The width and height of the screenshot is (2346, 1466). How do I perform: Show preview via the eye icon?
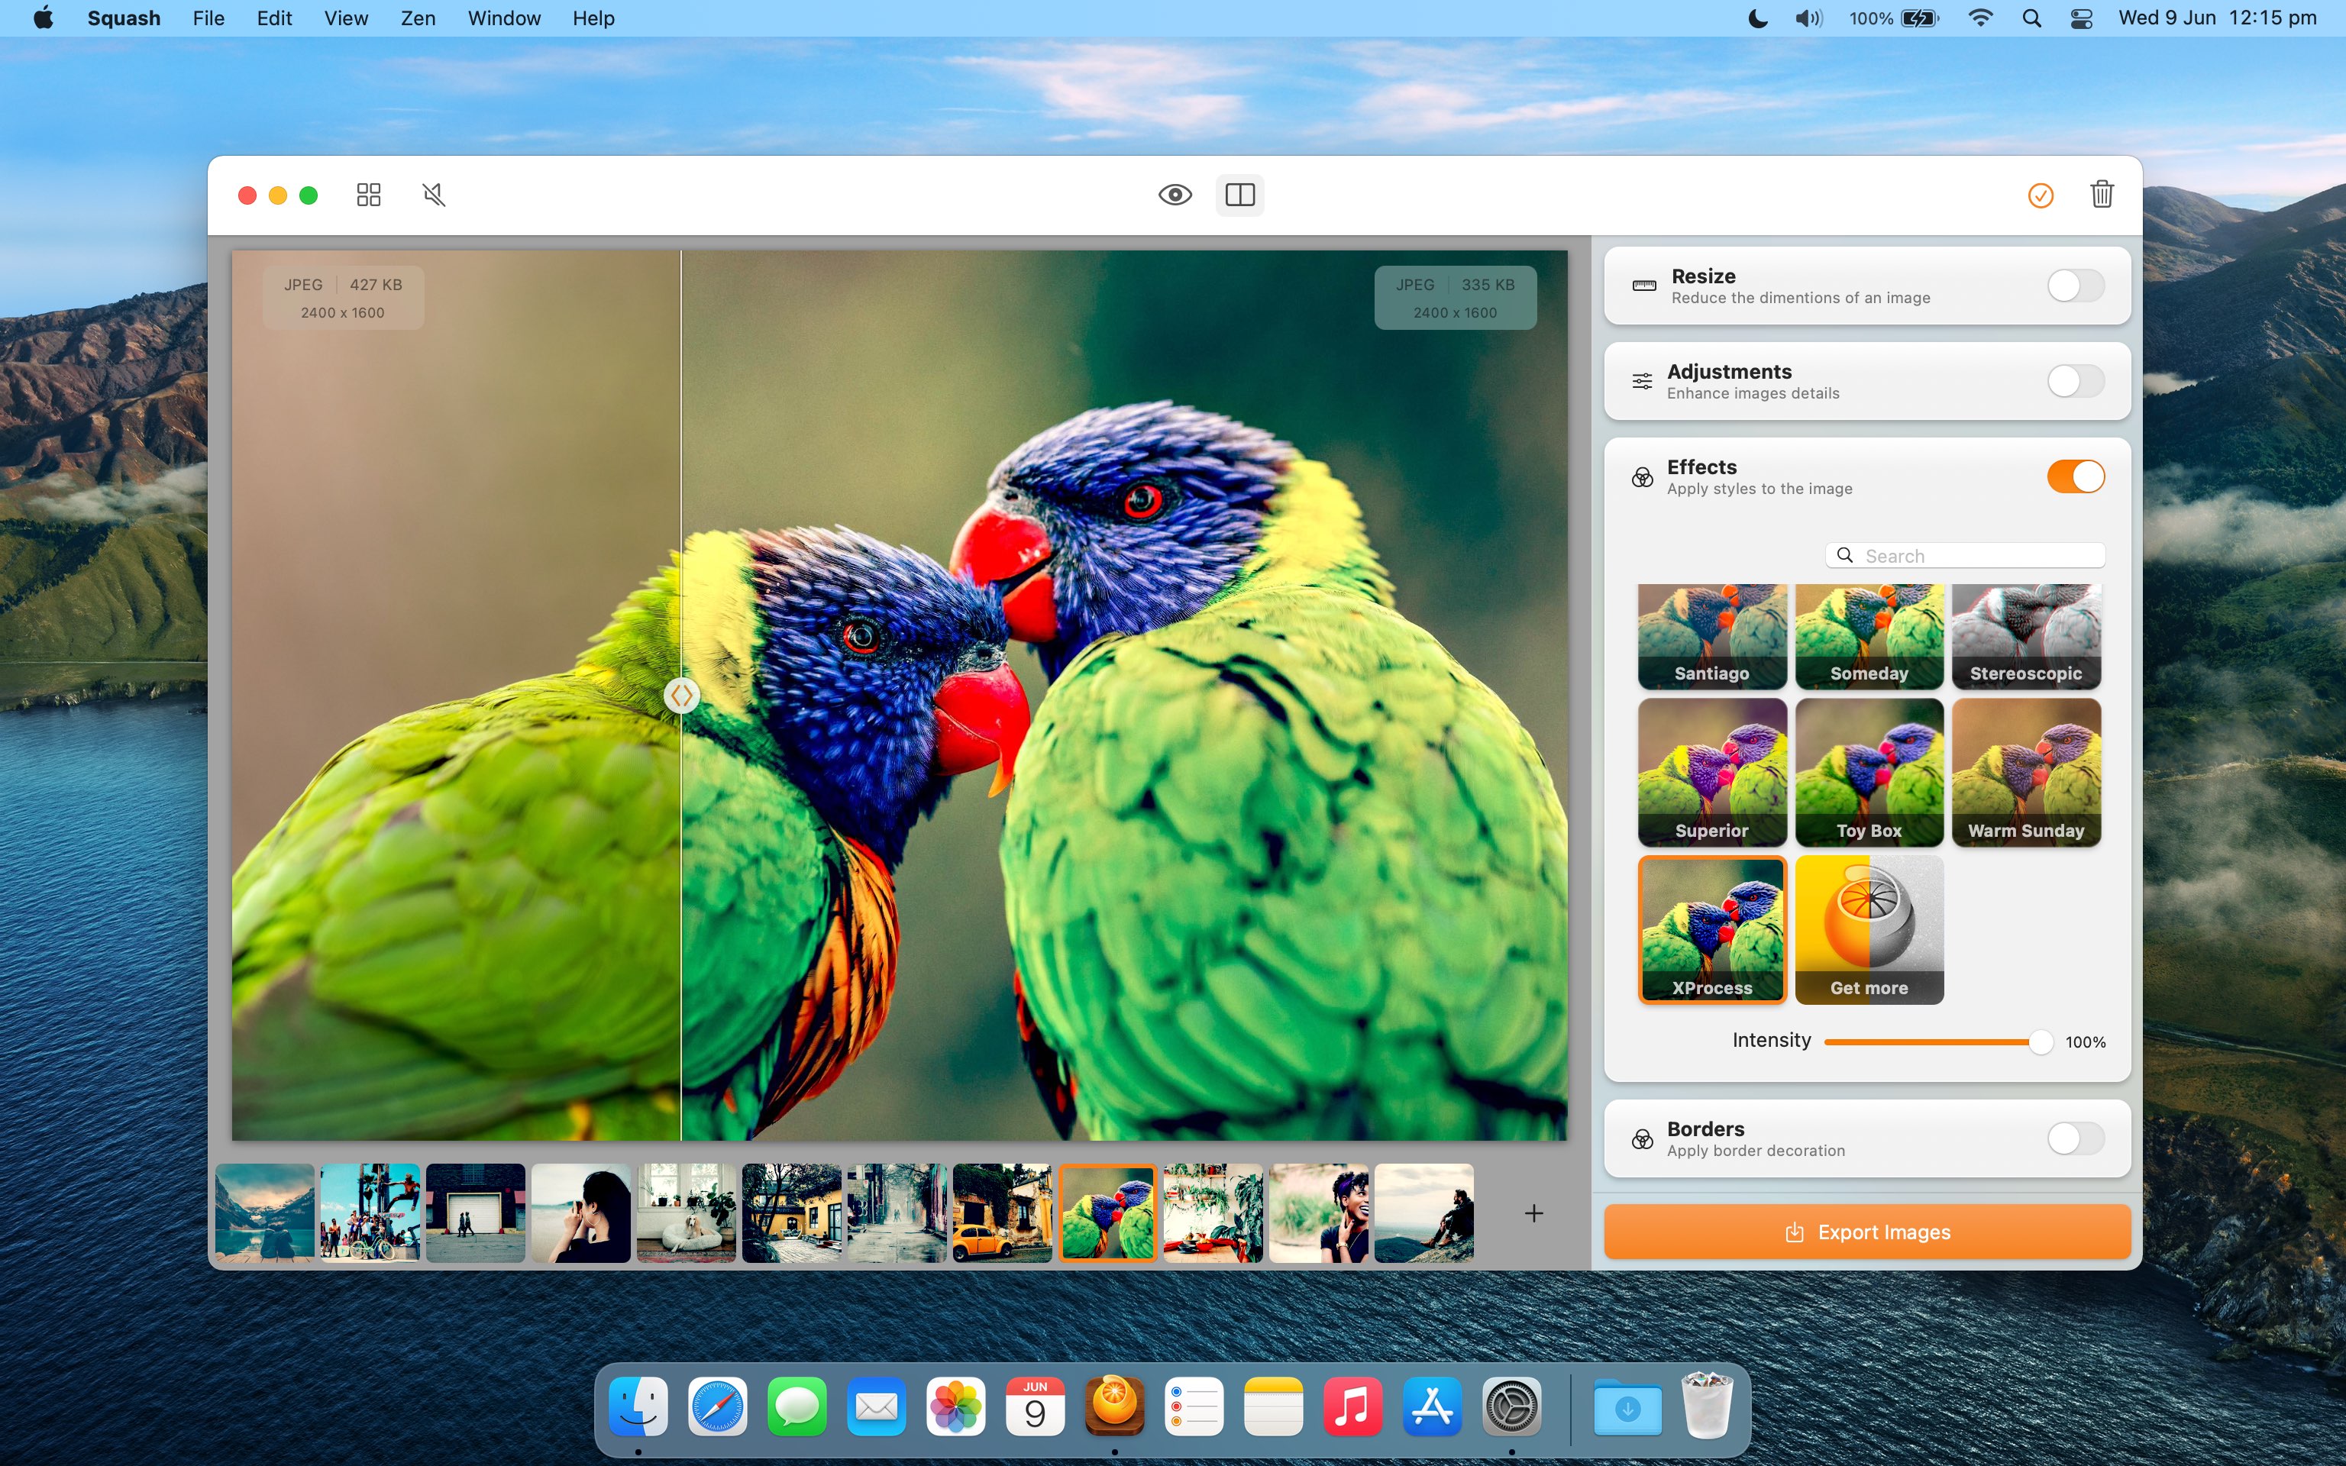point(1175,195)
